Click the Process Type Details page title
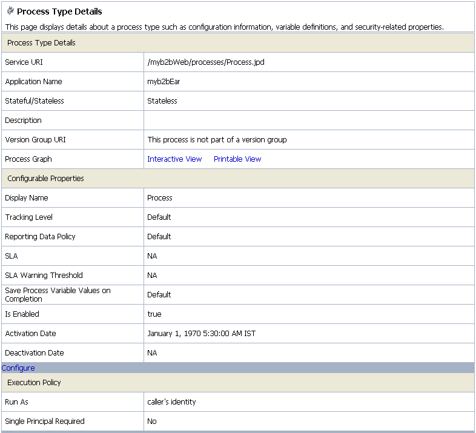 pos(59,12)
